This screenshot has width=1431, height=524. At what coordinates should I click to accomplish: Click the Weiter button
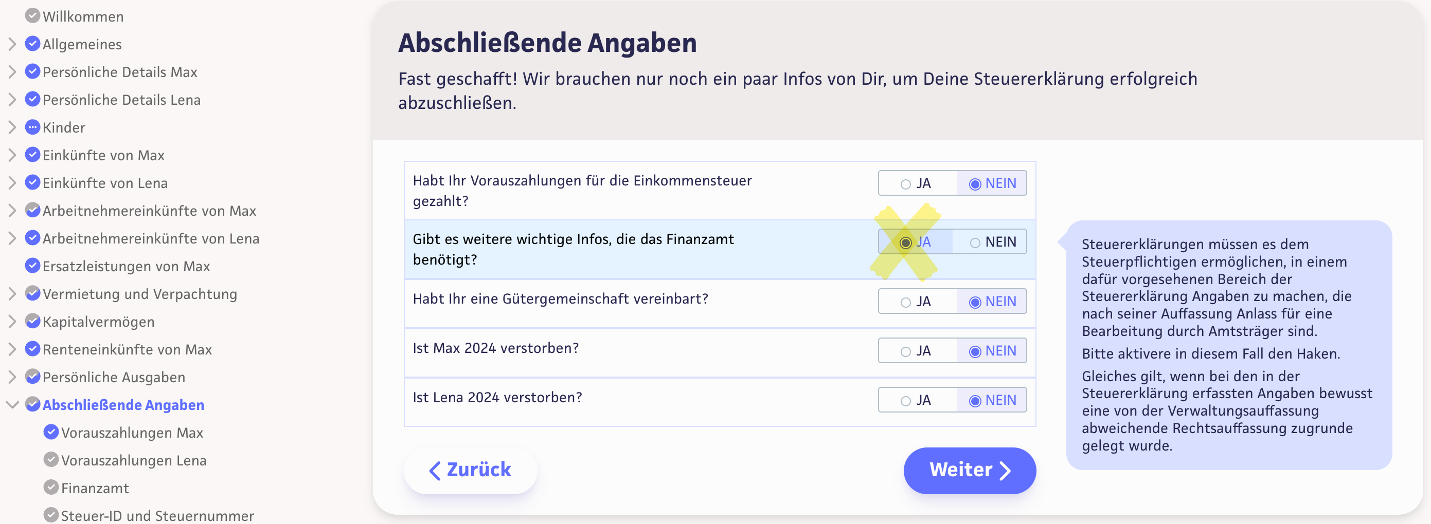[969, 470]
